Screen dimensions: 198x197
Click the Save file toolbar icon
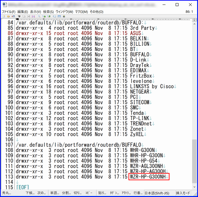[13, 16]
